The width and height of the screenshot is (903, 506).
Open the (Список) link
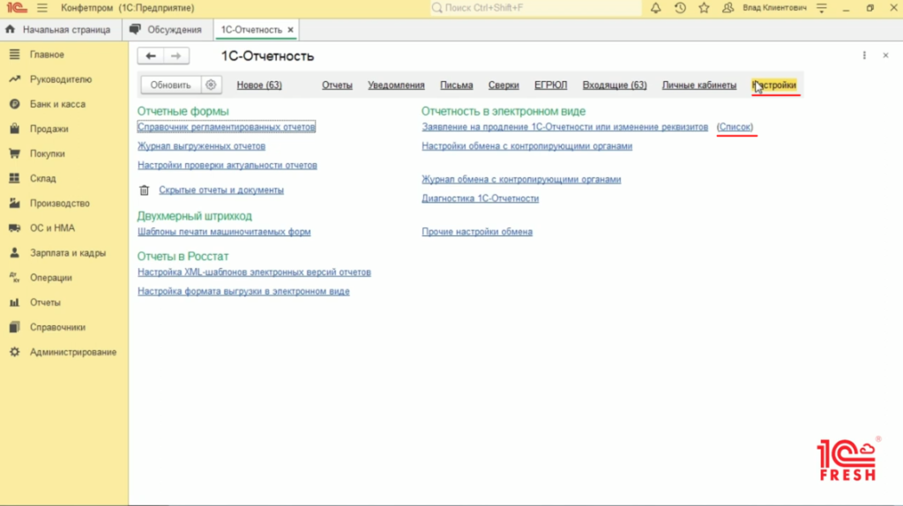735,127
